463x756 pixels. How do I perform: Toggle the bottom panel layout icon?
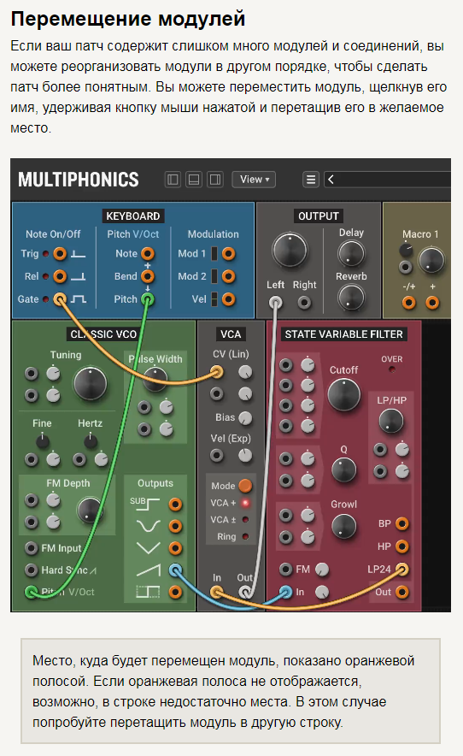coord(194,180)
